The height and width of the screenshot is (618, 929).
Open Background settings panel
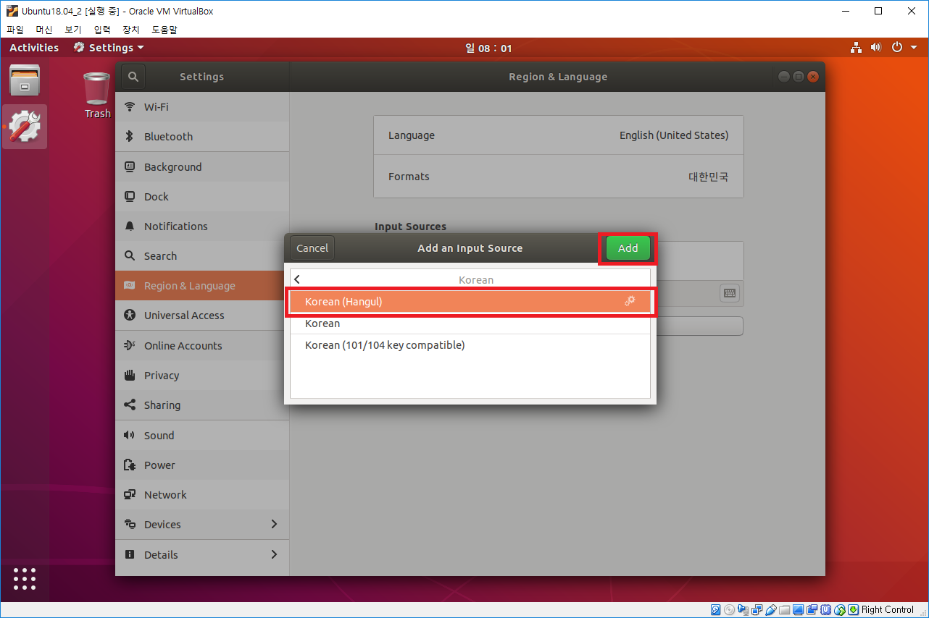point(202,166)
